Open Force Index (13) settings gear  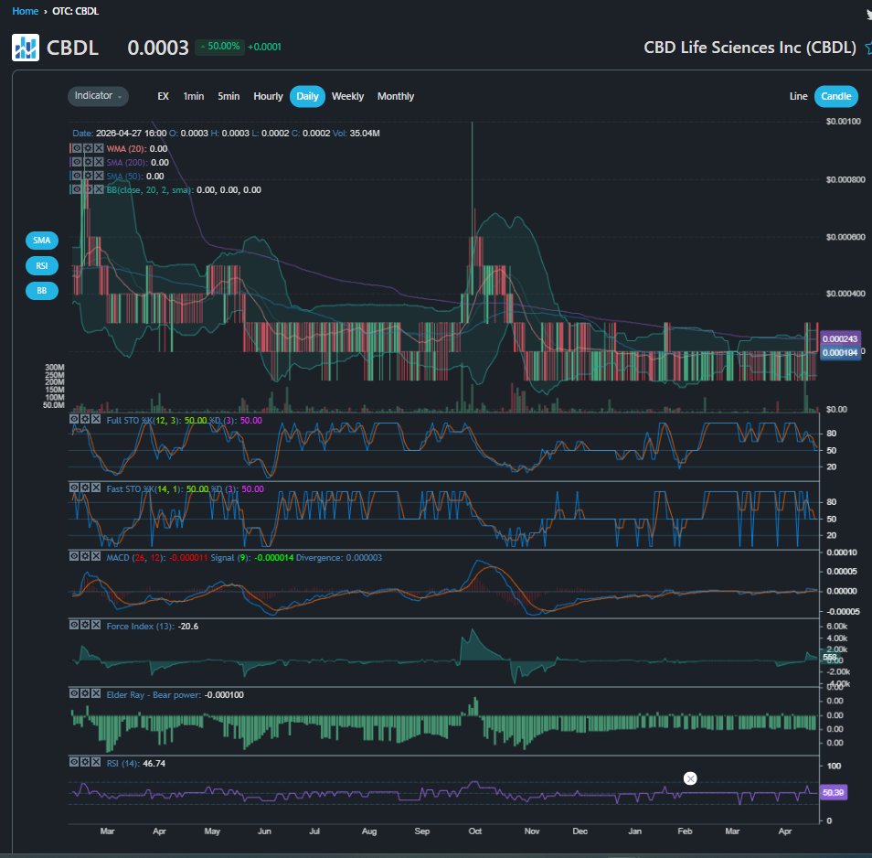[85, 625]
